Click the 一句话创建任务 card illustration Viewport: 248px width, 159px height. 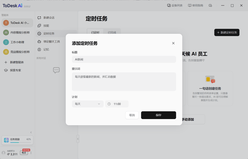[x=210, y=79]
